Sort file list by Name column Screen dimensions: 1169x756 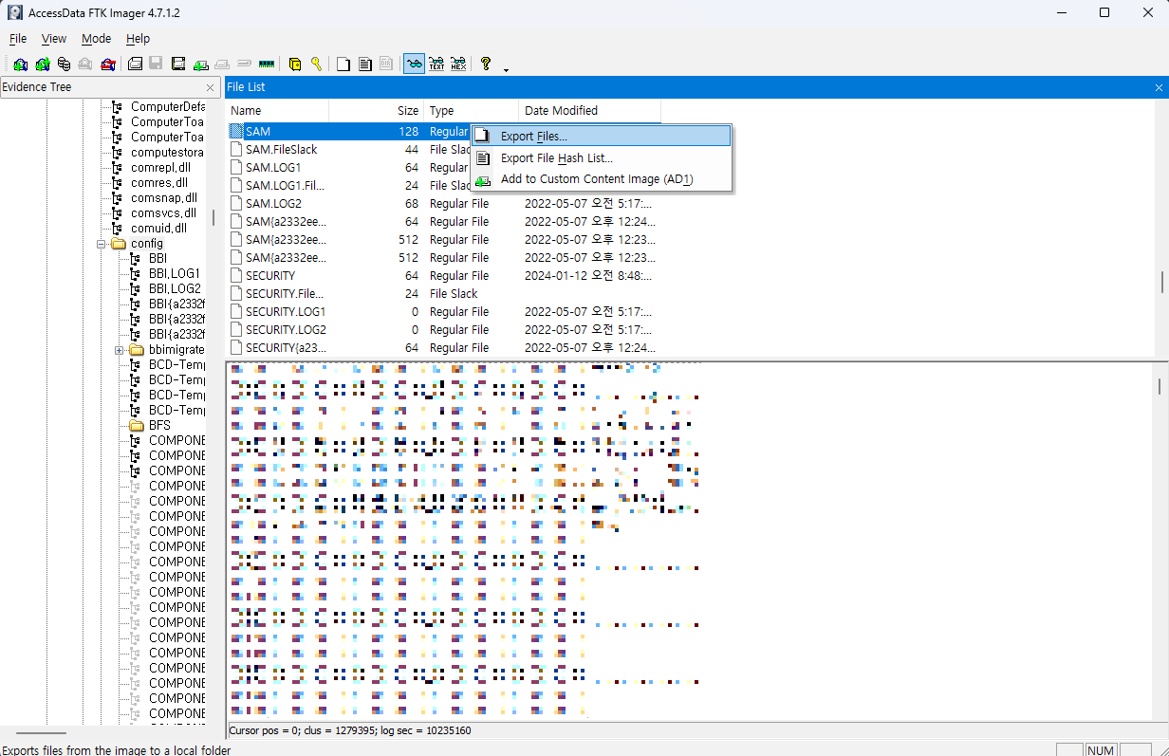[277, 111]
